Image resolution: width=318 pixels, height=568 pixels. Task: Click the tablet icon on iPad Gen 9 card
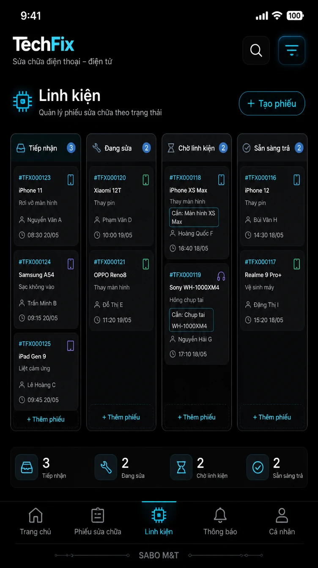click(x=71, y=346)
